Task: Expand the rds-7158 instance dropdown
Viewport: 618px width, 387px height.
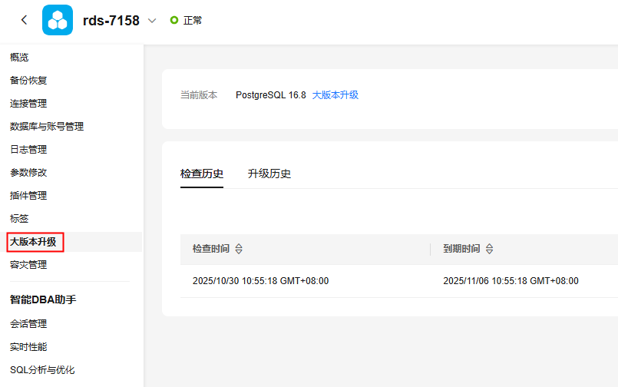Action: tap(151, 21)
